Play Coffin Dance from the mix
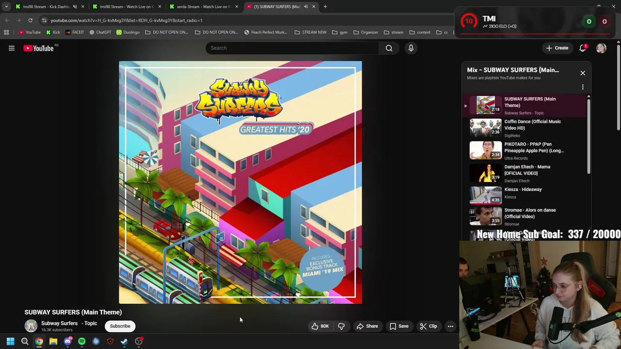This screenshot has height=349, width=621. pyautogui.click(x=525, y=128)
